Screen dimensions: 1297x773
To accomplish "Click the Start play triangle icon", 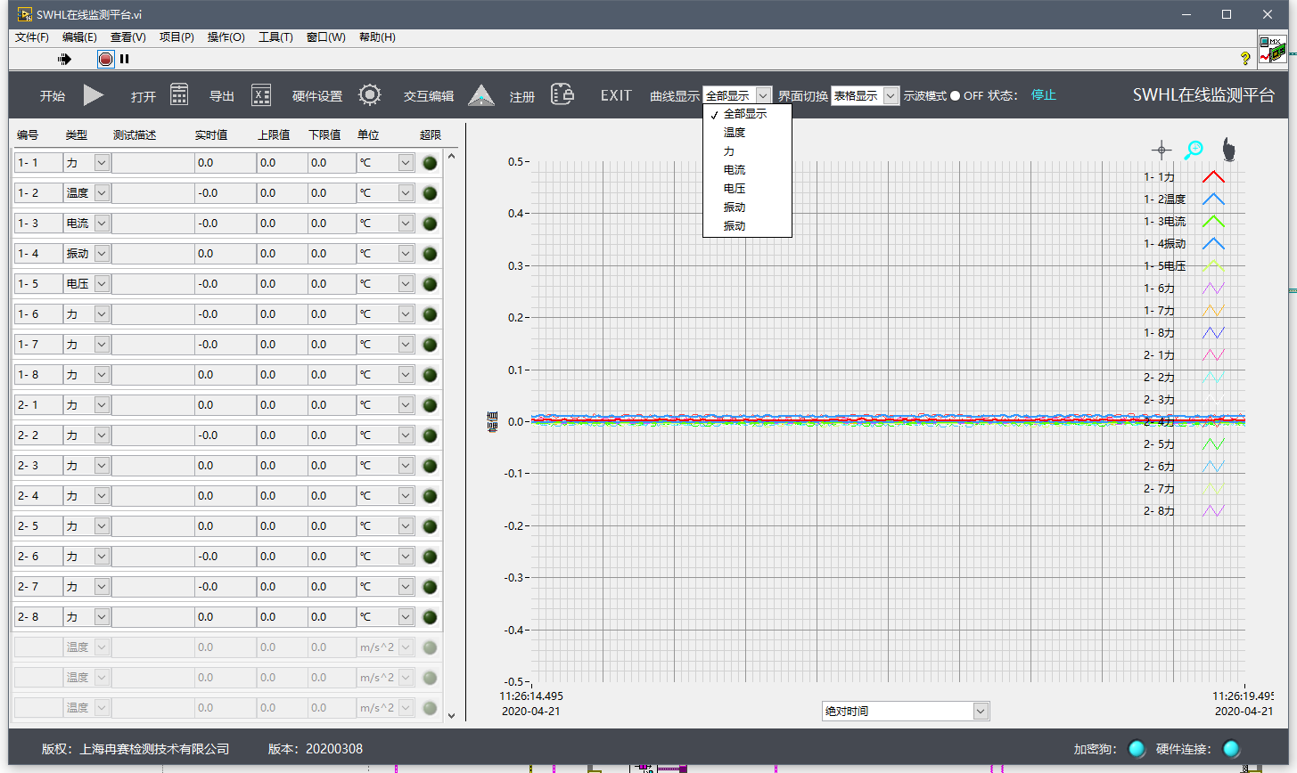I will coord(94,95).
